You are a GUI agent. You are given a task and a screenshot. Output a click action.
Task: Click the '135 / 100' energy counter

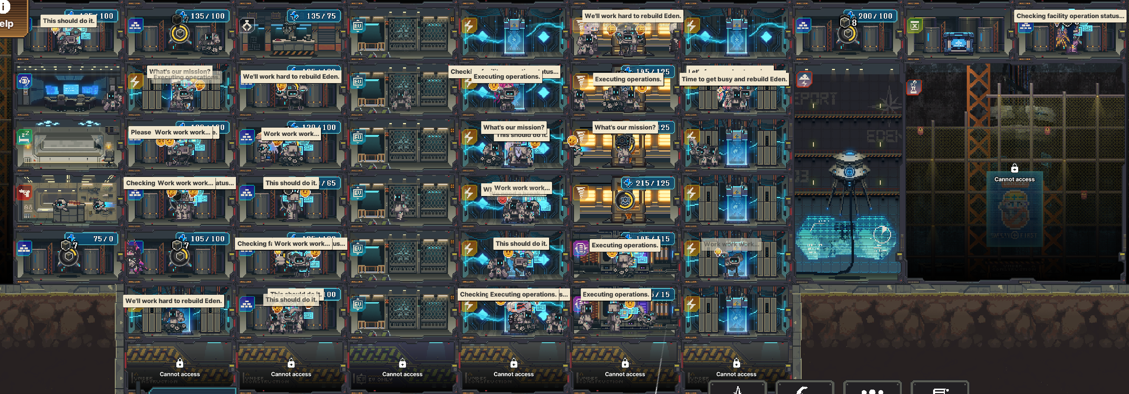[202, 16]
